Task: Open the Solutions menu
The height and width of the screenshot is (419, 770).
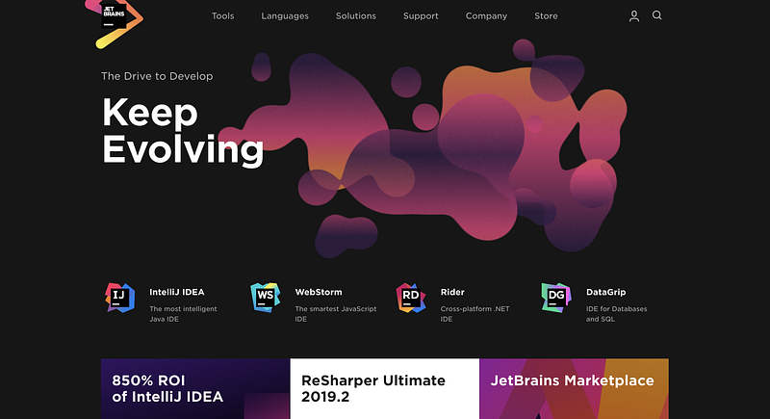Action: pyautogui.click(x=356, y=16)
